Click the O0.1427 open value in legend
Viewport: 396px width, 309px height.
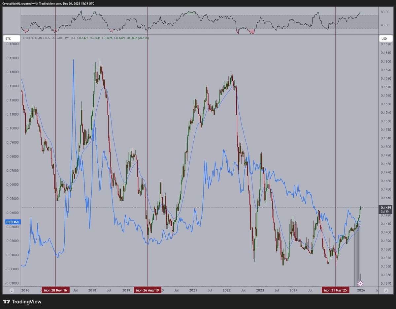pos(83,38)
